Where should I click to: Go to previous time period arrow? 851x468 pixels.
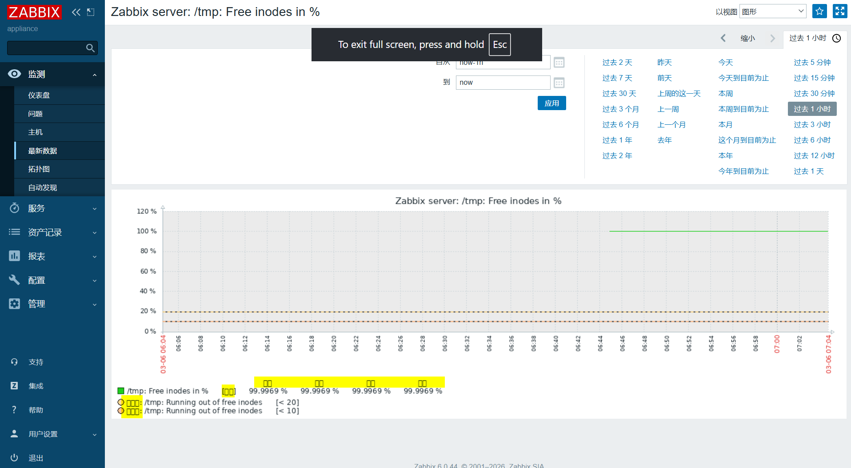click(x=723, y=38)
